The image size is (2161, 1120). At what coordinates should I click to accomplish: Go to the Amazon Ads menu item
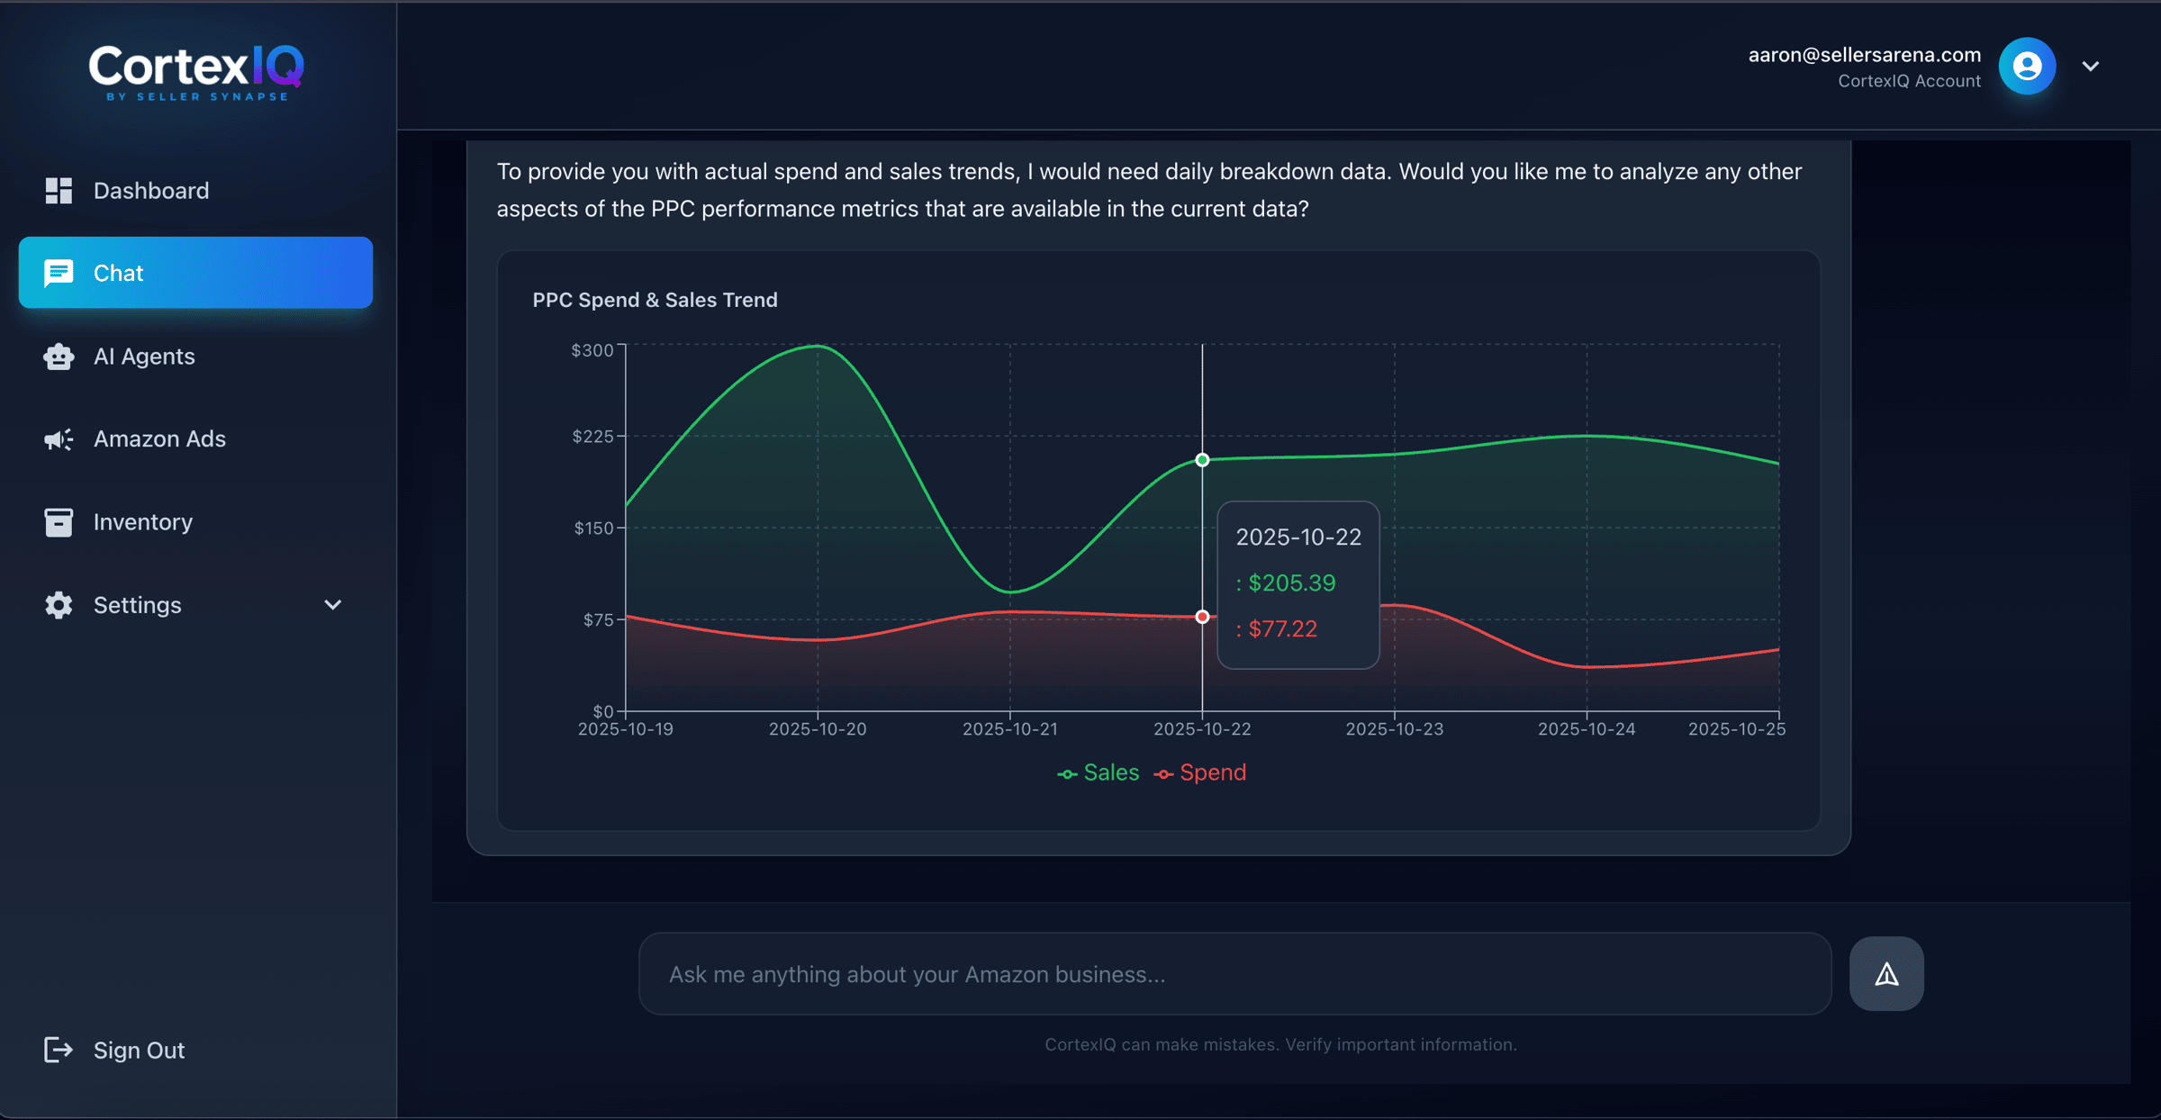pyautogui.click(x=159, y=439)
